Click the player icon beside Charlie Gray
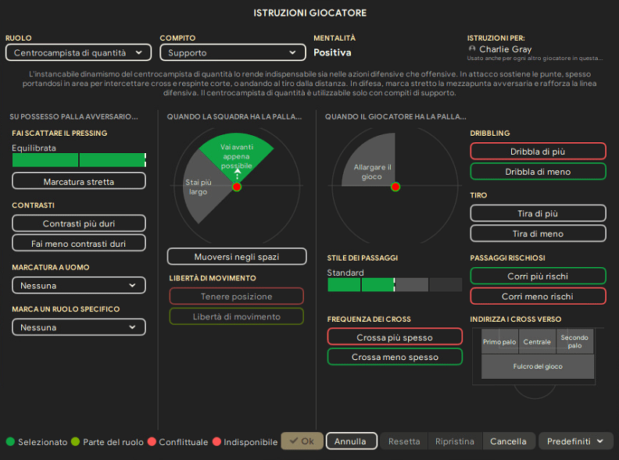 tap(471, 49)
